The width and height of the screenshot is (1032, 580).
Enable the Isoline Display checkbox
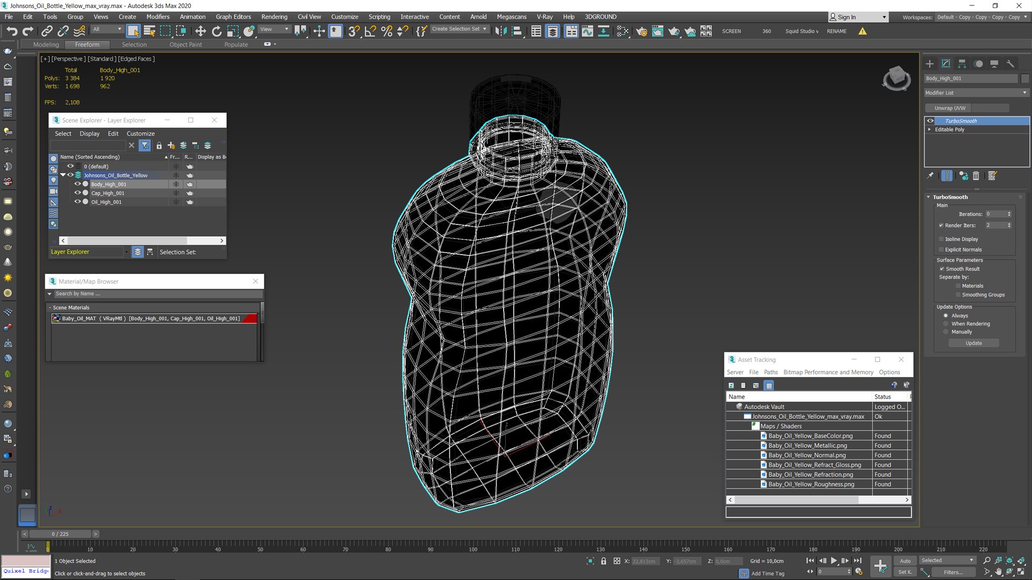[x=941, y=239]
